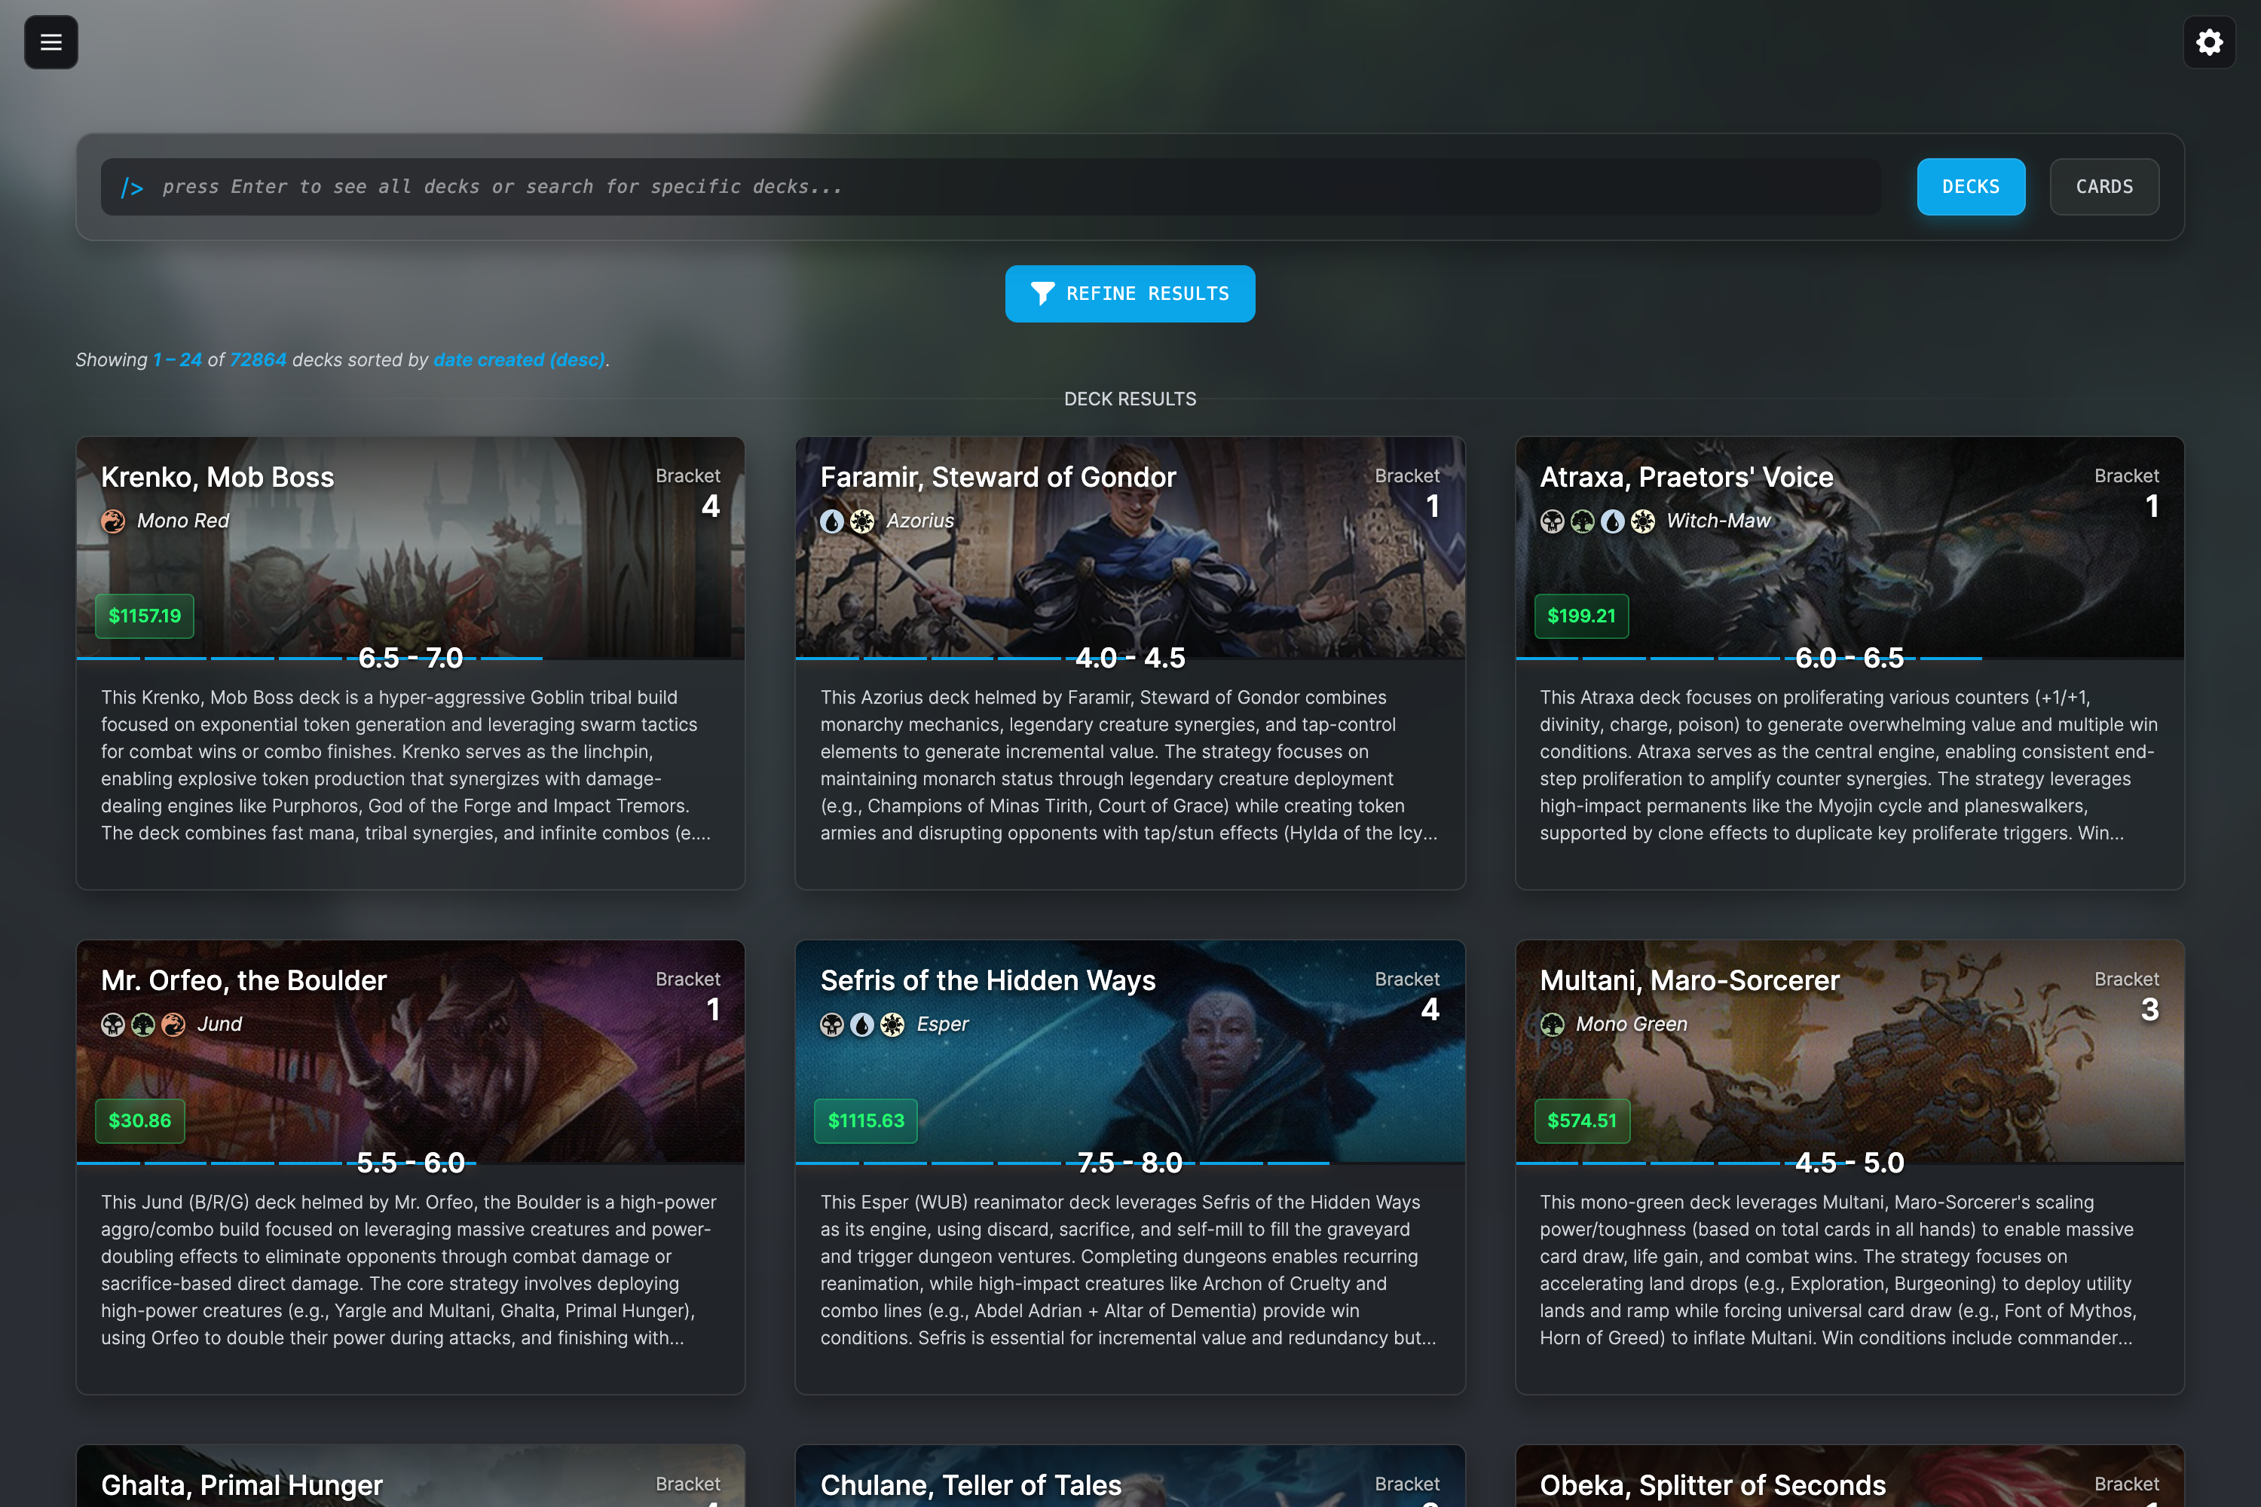The height and width of the screenshot is (1507, 2261).
Task: Open the Chulane, Teller of Tales deck
Action: (971, 1485)
